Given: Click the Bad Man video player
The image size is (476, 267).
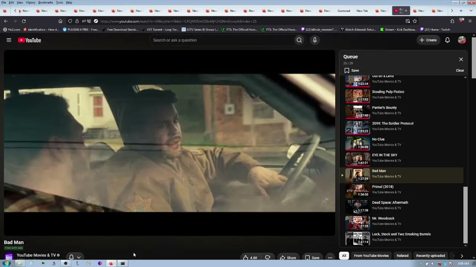Looking at the screenshot, I should 170,143.
